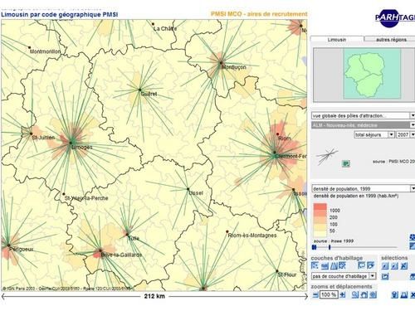Click the 100 % zoom input field
This screenshot has height=311, width=415.
(x=329, y=294)
